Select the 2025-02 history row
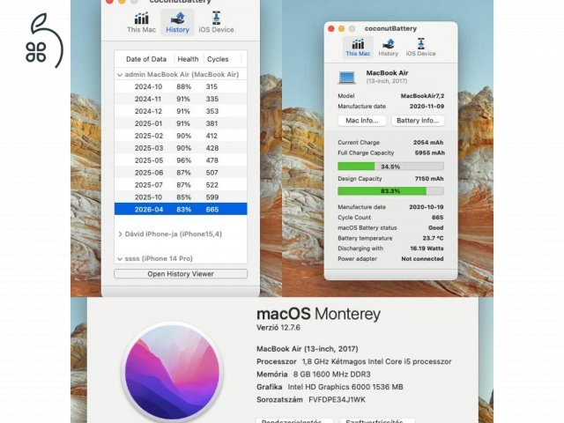 [181, 136]
